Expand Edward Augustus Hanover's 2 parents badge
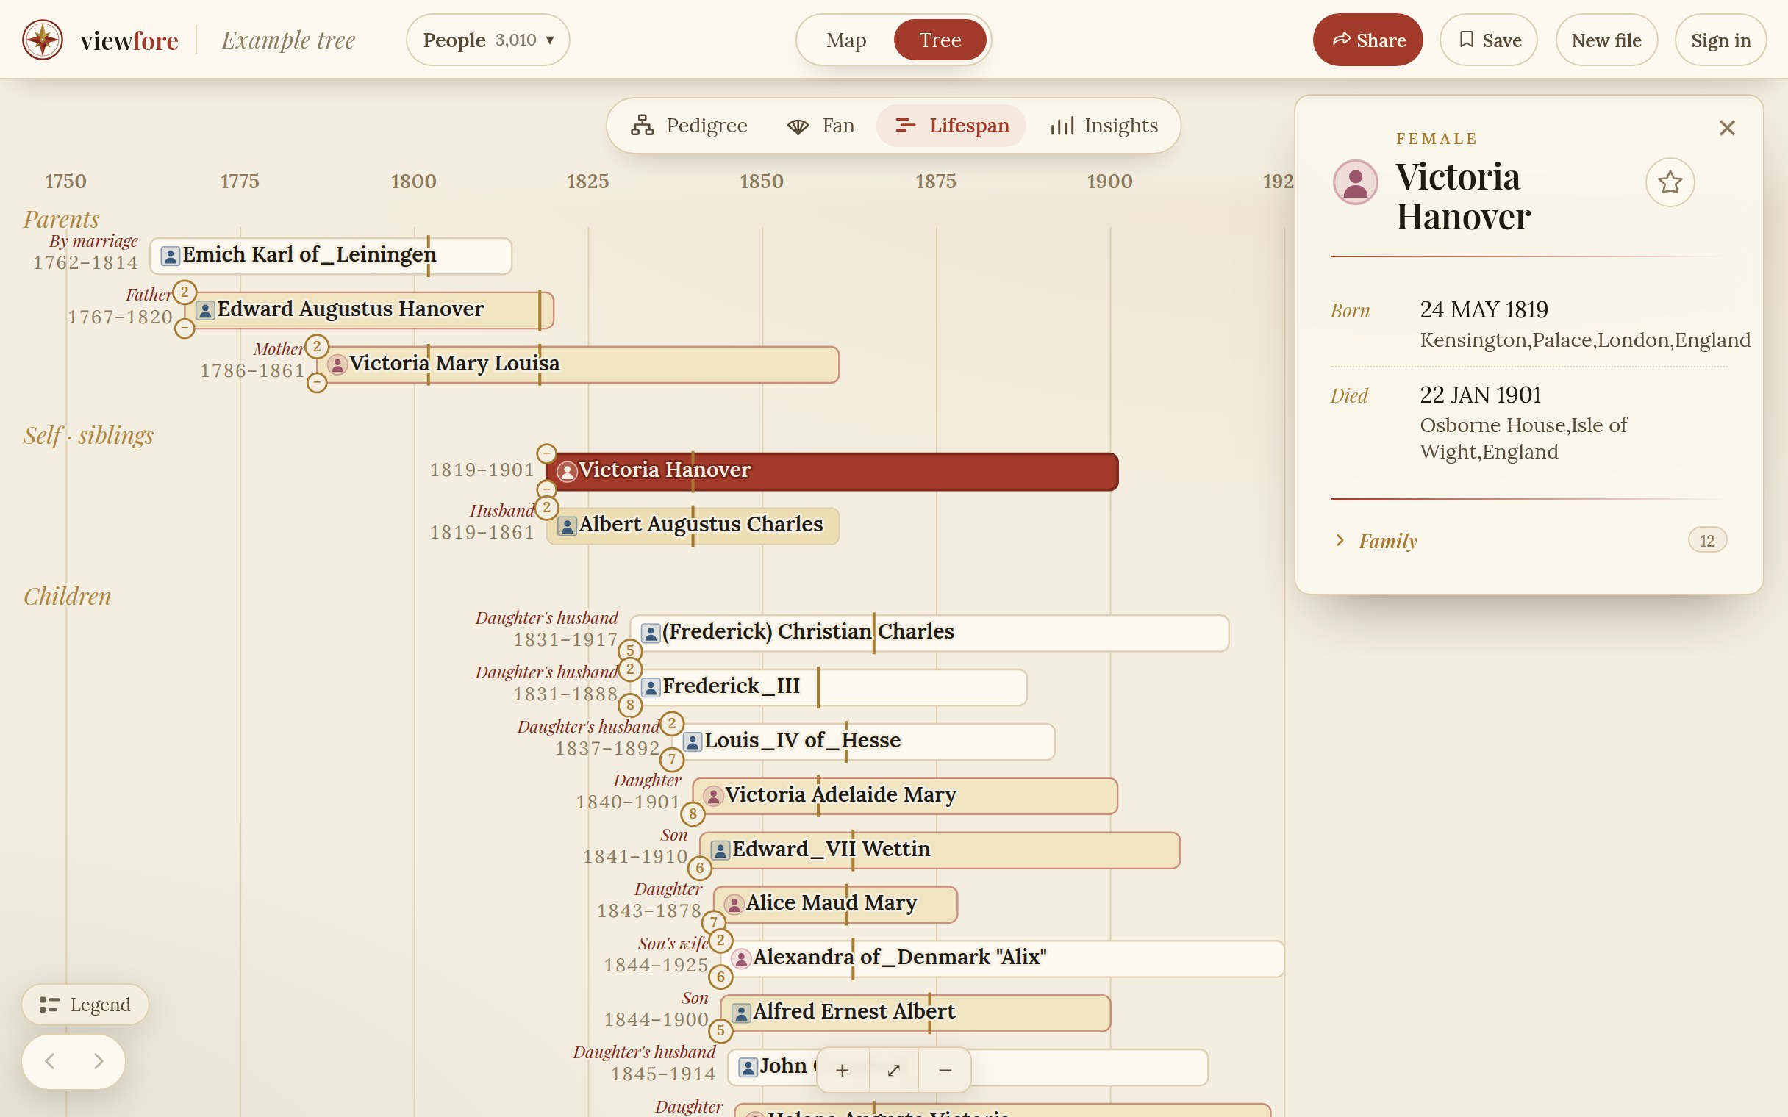Viewport: 1788px width, 1117px height. (185, 292)
